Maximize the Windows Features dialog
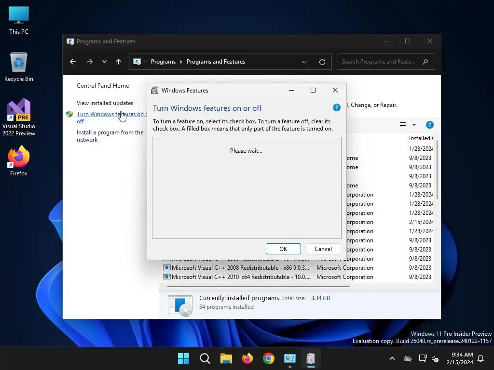The height and width of the screenshot is (370, 494). [x=313, y=90]
